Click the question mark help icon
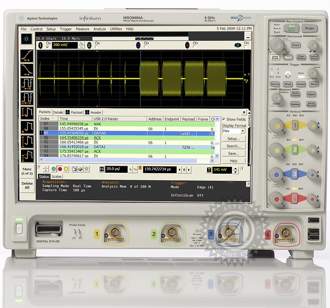Screen dimensions: 330x308 click(248, 184)
